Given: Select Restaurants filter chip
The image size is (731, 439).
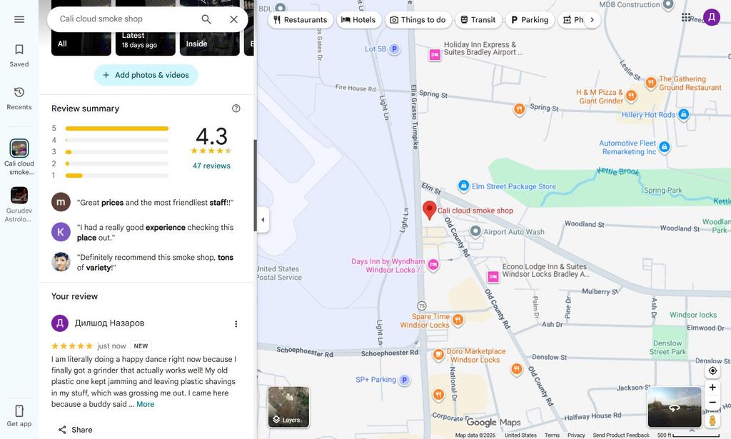Looking at the screenshot, I should point(301,19).
